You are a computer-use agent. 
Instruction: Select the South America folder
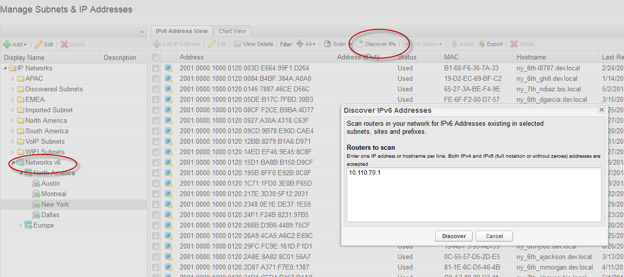(47, 131)
